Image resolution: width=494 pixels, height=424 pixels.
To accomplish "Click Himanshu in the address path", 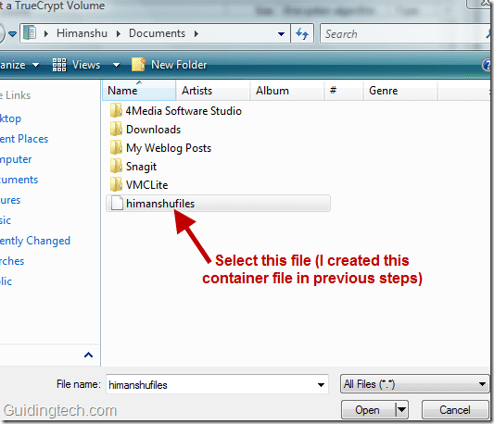I will pyautogui.click(x=82, y=33).
